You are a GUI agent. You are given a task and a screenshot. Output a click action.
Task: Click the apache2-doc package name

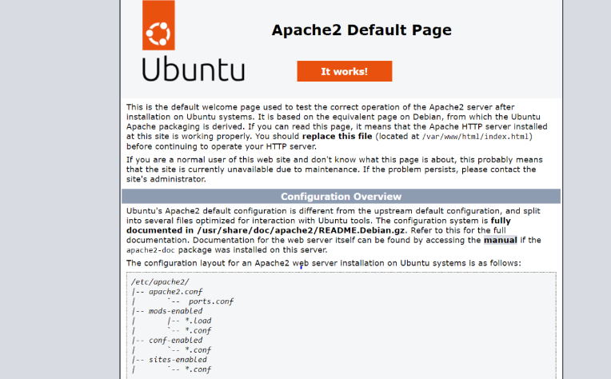coord(150,250)
